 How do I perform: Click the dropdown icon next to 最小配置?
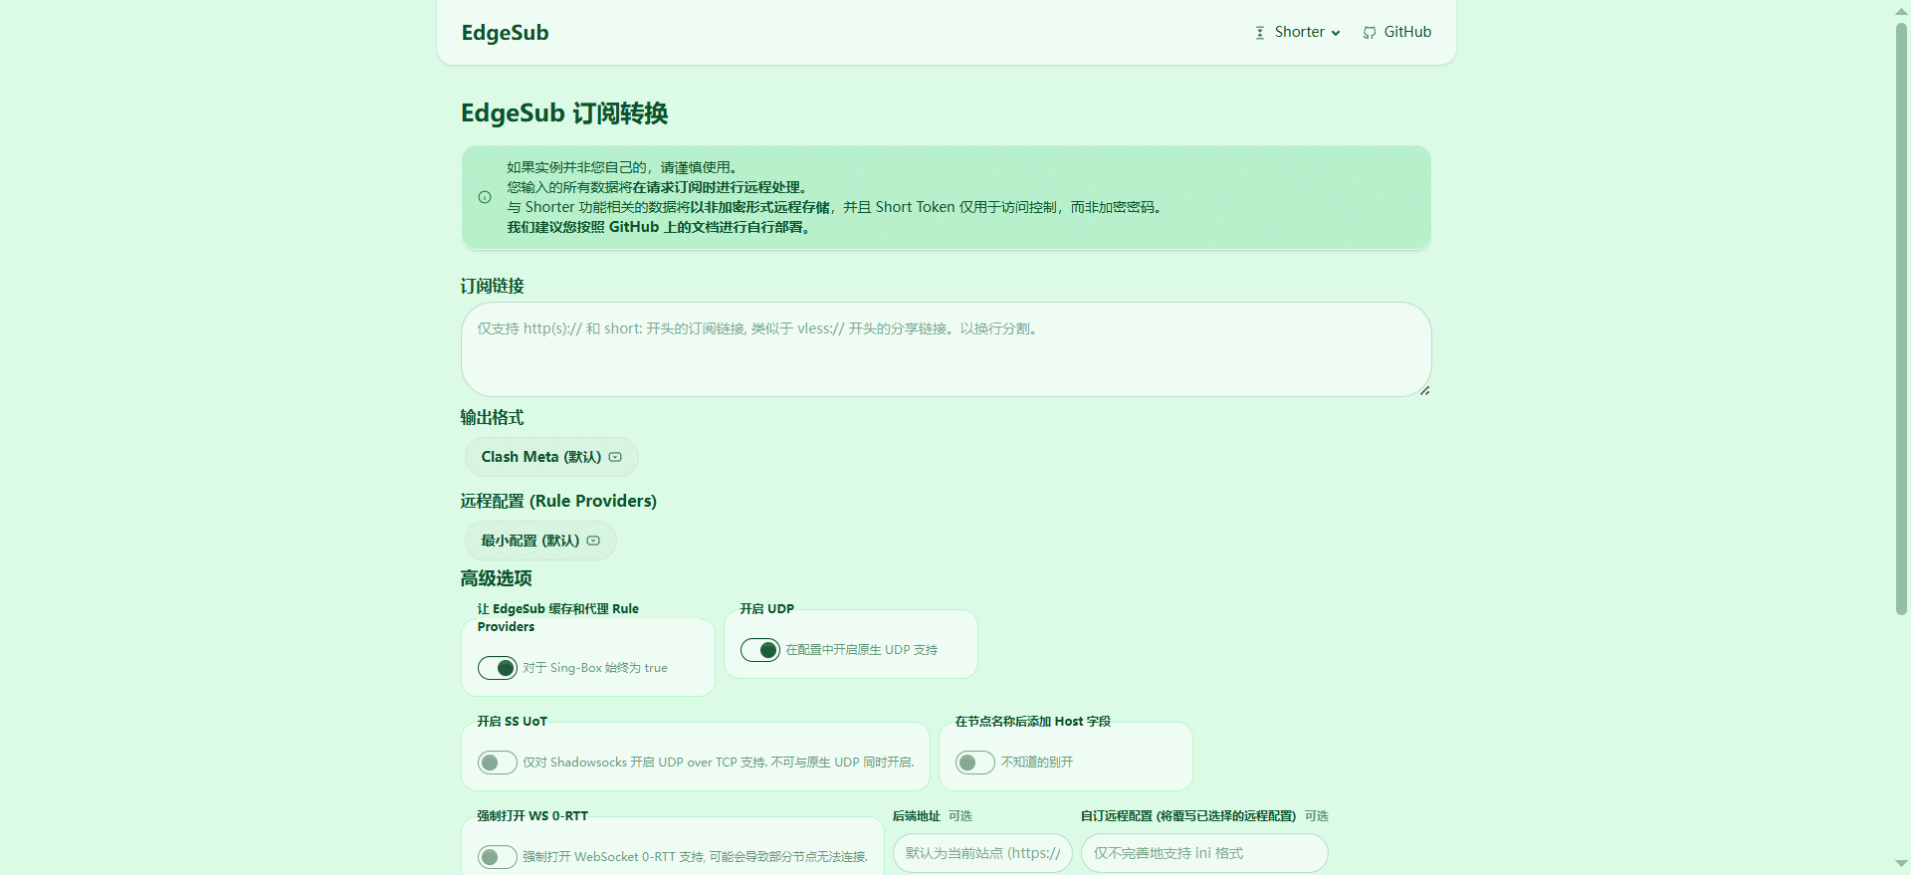(593, 541)
